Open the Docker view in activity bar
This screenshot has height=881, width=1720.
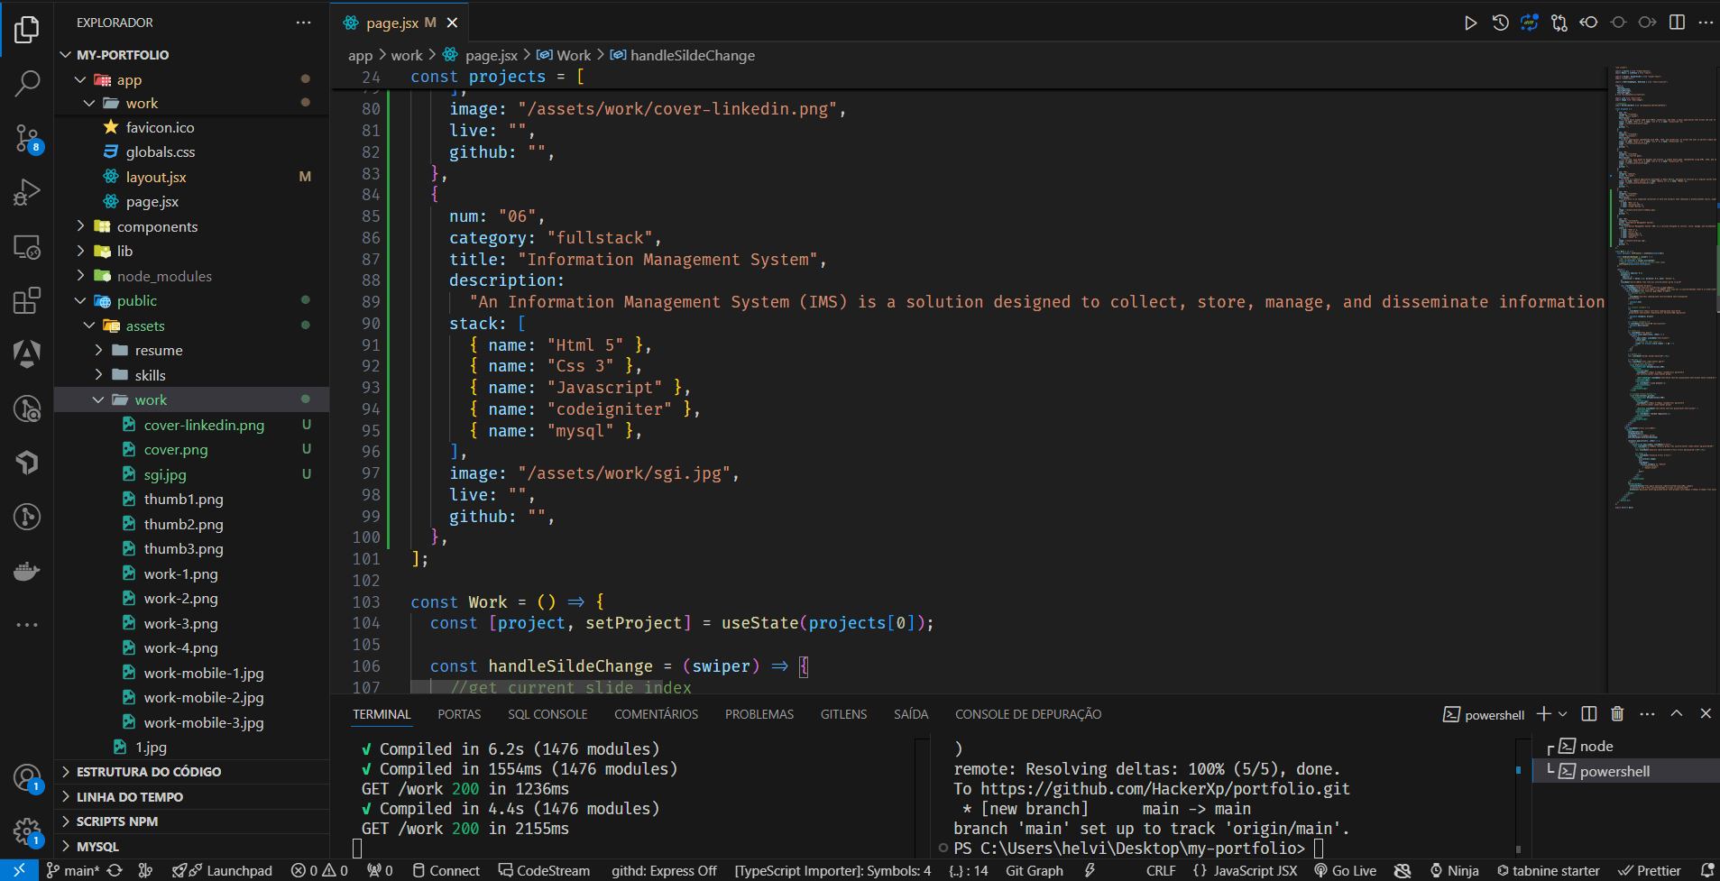coord(27,571)
